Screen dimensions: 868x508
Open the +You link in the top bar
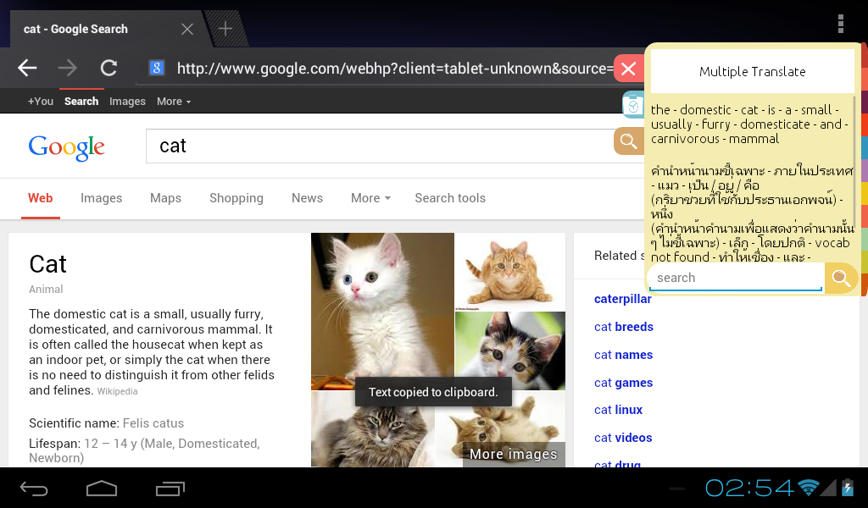point(41,101)
